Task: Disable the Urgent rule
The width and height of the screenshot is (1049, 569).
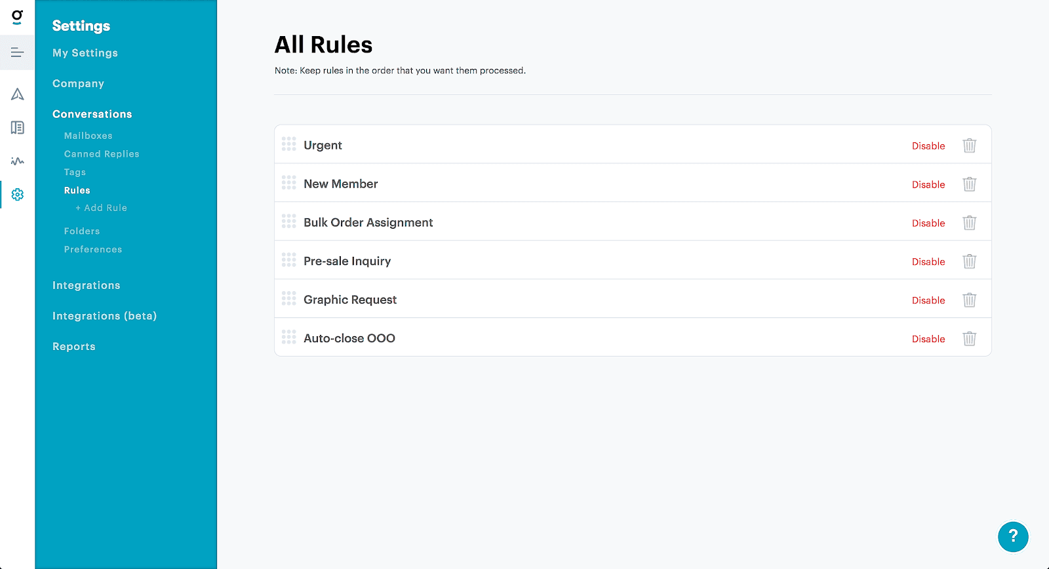Action: coord(928,146)
